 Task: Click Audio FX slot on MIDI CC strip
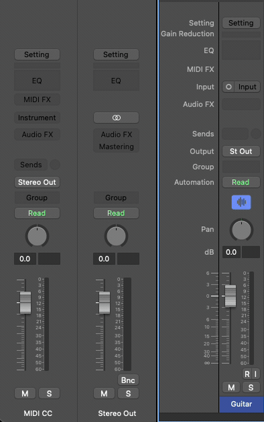[37, 134]
